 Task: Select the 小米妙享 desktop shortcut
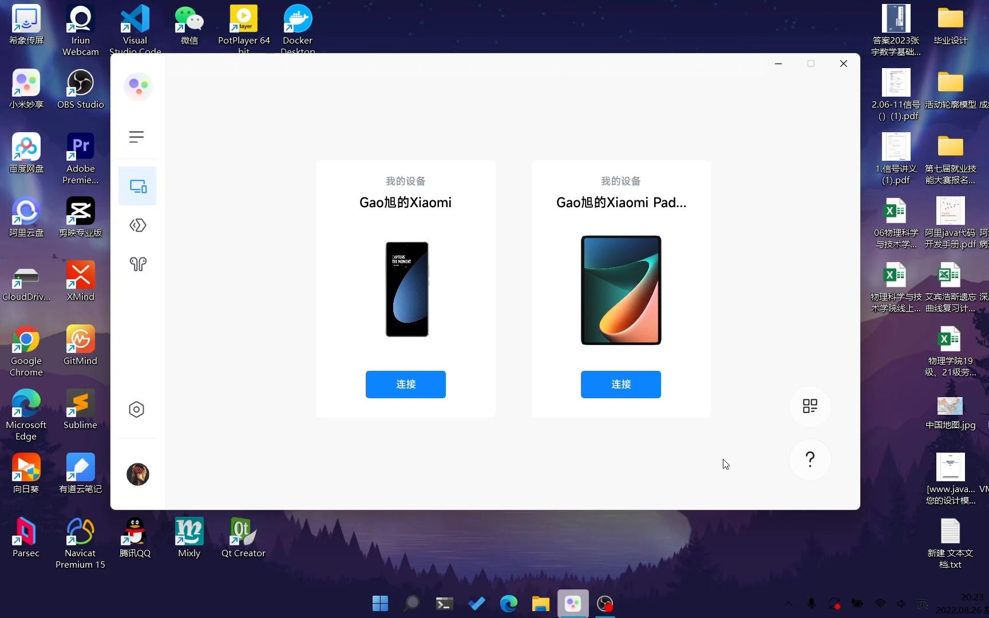click(x=26, y=89)
